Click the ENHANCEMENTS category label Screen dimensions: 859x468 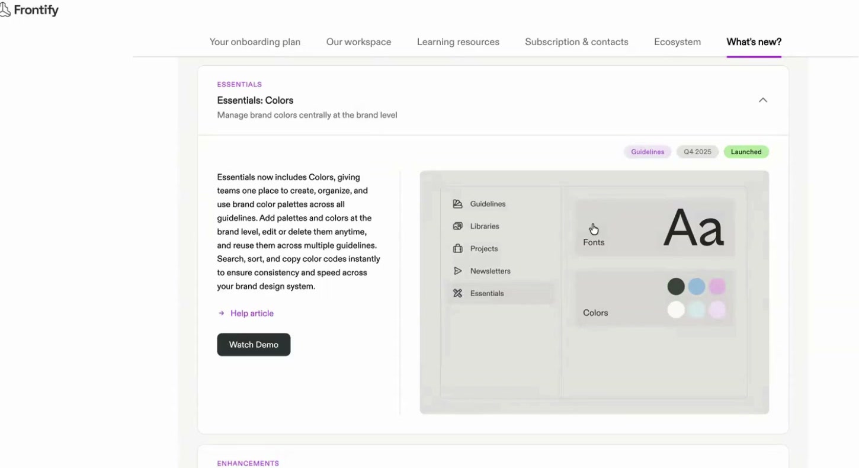click(248, 463)
